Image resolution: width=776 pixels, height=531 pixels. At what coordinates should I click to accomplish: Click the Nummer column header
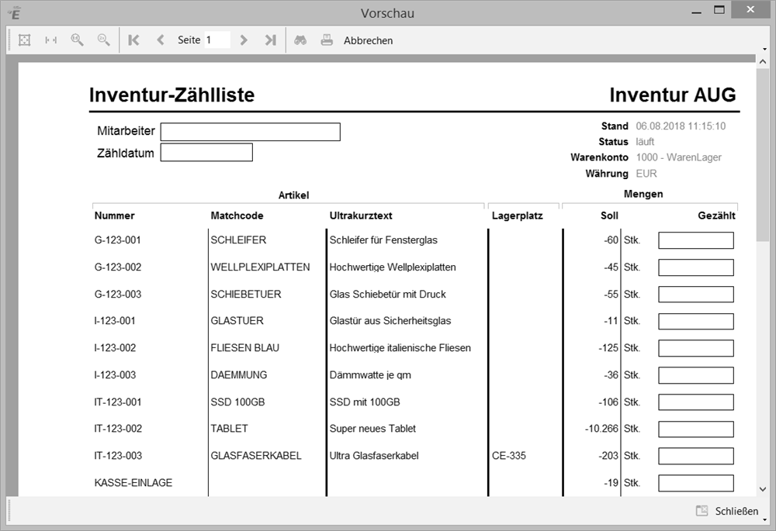click(114, 216)
